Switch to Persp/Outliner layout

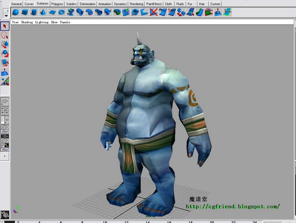(5, 120)
